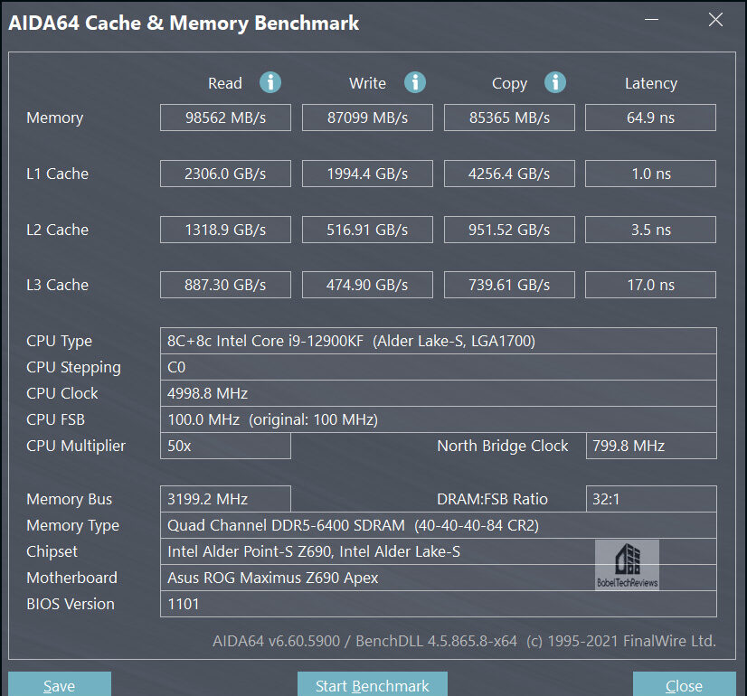Click the North Bridge Clock field 799.8 MHz
This screenshot has height=696, width=747.
coord(651,446)
